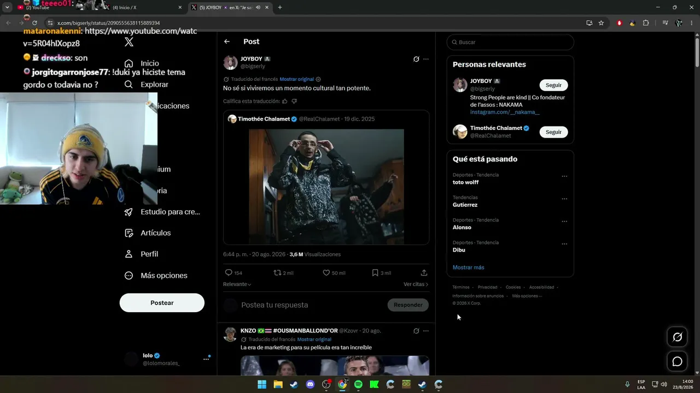Switch to the Inicio / X tab
The width and height of the screenshot is (700, 393).
point(142,8)
